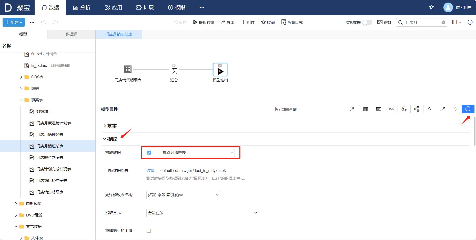This screenshot has width=476, height=240.
Task: Open 门店计划完成情况表 tree item
Action: [54, 169]
